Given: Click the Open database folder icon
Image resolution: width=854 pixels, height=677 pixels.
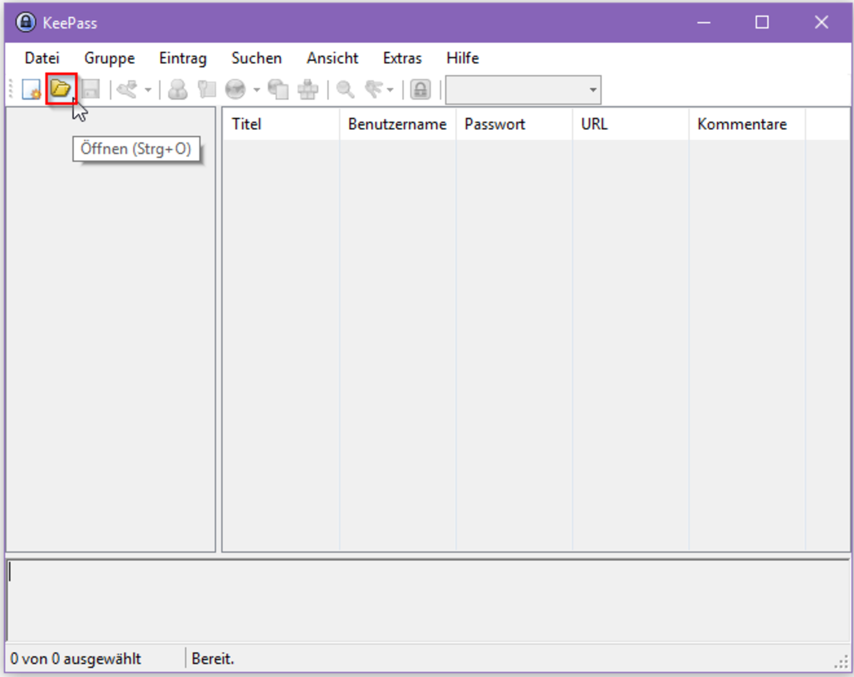Looking at the screenshot, I should click(60, 89).
